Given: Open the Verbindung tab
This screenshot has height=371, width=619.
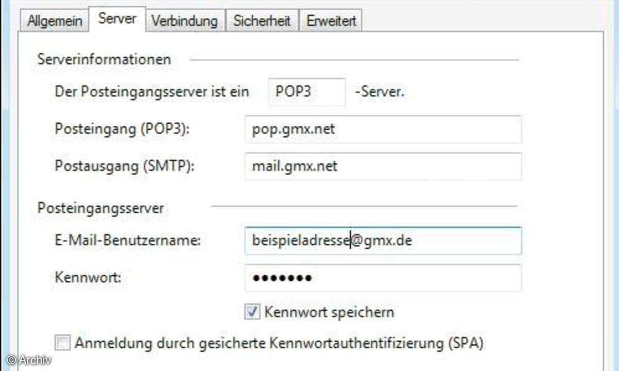Looking at the screenshot, I should click(x=184, y=21).
